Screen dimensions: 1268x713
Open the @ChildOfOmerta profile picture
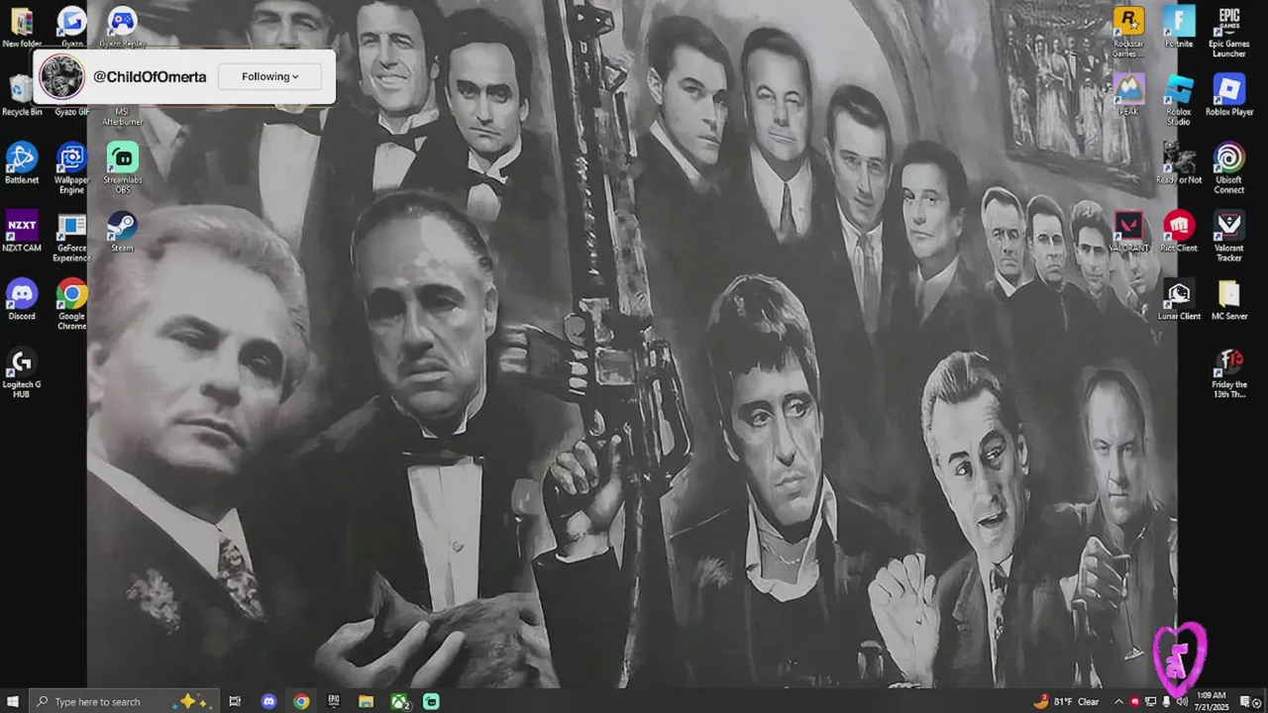click(61, 77)
